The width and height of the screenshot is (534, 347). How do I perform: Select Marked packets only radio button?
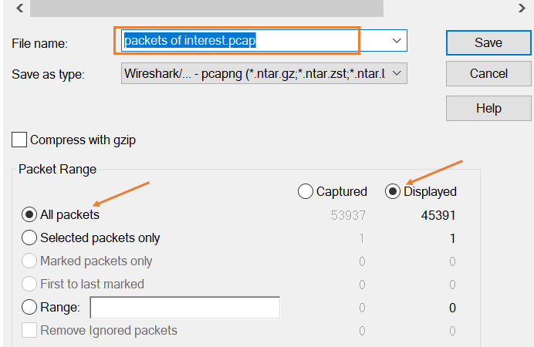[x=29, y=261]
